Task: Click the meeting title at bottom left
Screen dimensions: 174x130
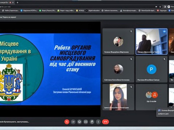Action: (x=14, y=122)
